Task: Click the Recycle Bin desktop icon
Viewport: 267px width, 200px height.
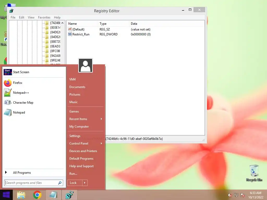Action: [254, 173]
